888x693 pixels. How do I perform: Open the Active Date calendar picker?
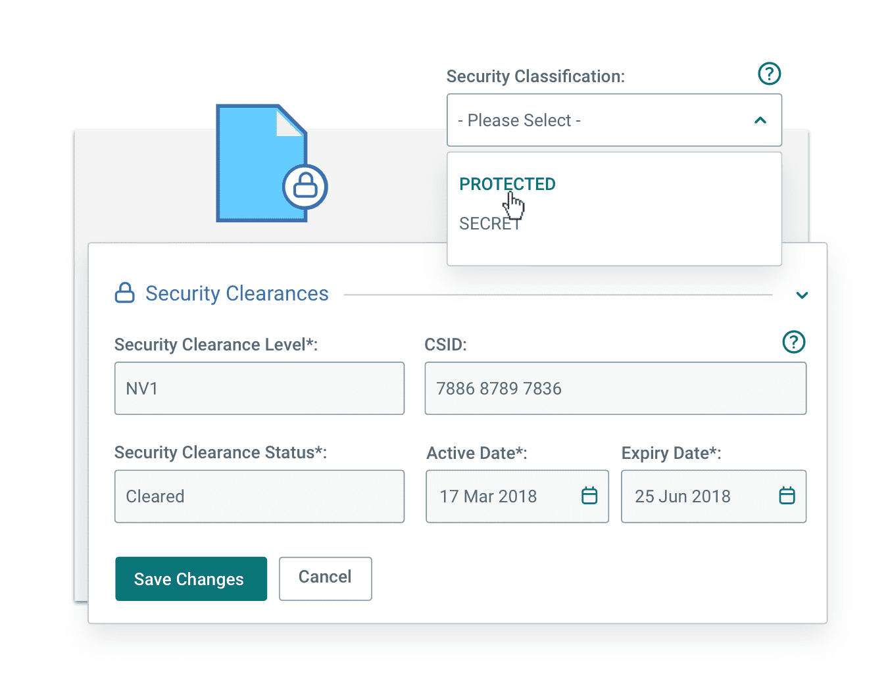[x=589, y=496]
